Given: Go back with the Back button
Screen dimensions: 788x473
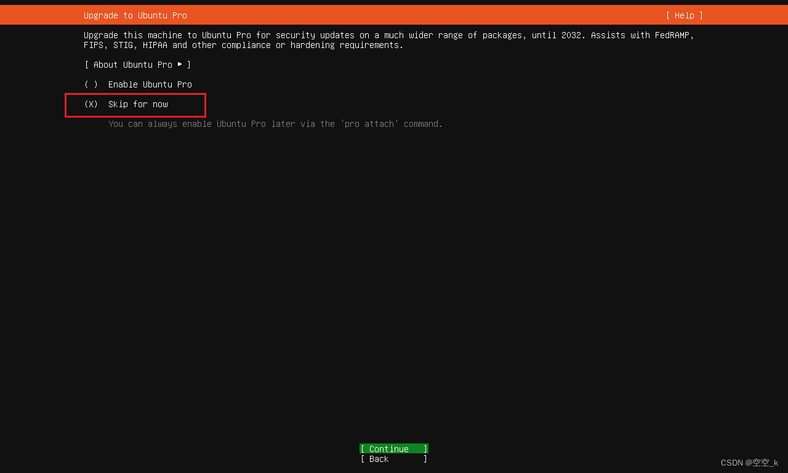Looking at the screenshot, I should pyautogui.click(x=394, y=459).
